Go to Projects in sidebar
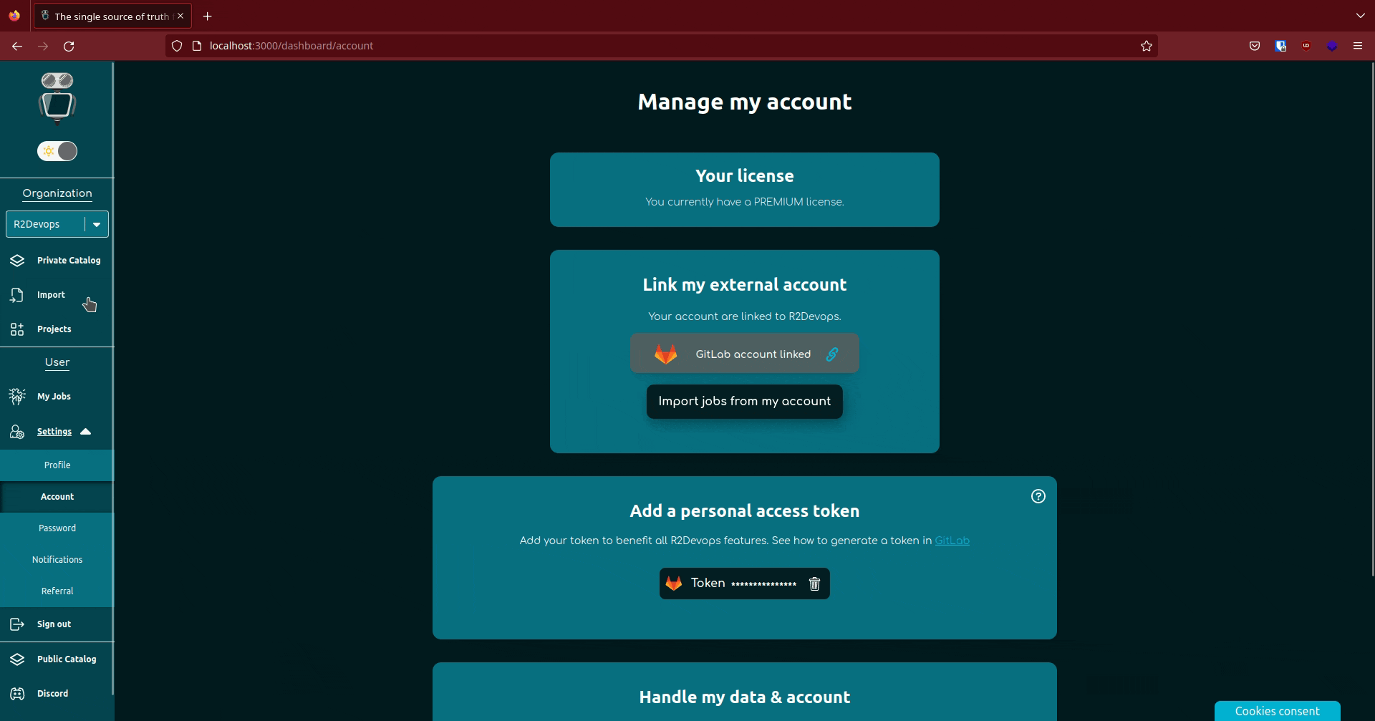This screenshot has width=1375, height=721. click(54, 329)
